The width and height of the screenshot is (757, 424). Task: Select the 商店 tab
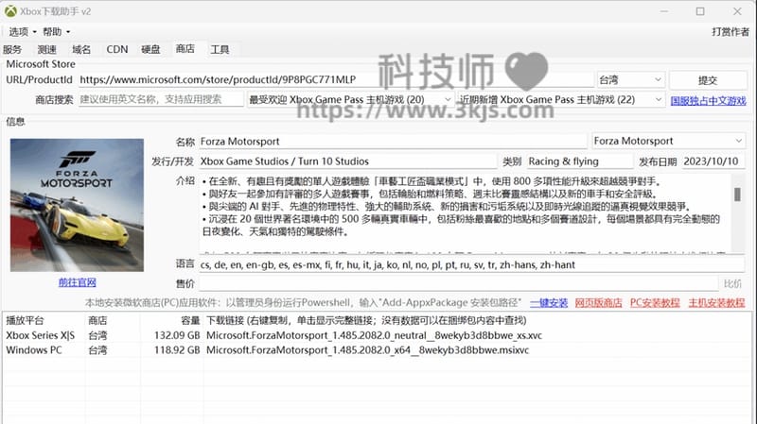tap(185, 49)
